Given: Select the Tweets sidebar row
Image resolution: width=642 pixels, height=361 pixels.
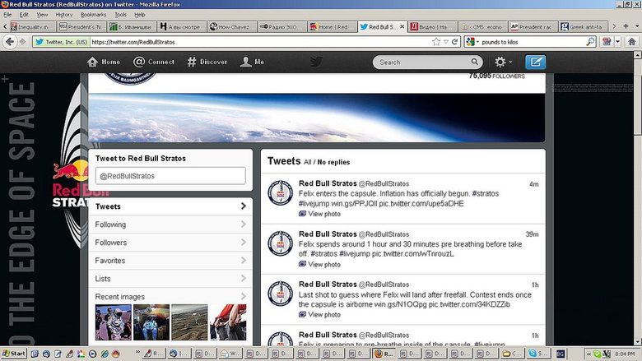Looking at the screenshot, I should point(170,206).
